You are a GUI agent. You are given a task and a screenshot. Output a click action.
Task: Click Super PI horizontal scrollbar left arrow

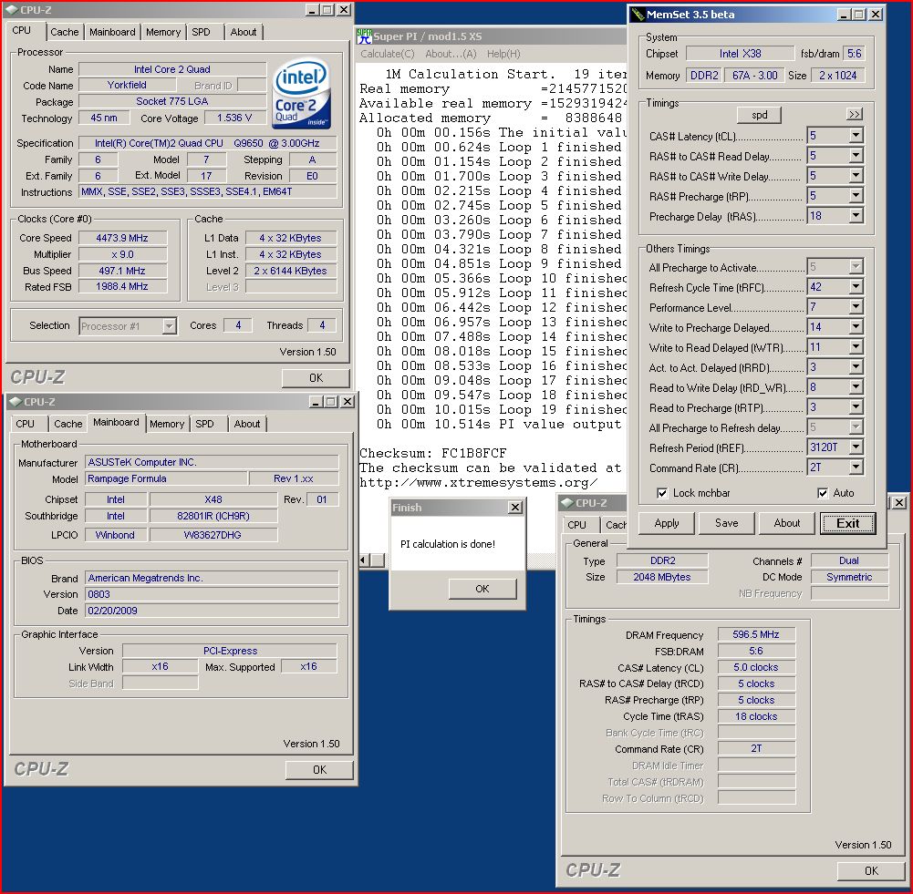click(x=365, y=560)
